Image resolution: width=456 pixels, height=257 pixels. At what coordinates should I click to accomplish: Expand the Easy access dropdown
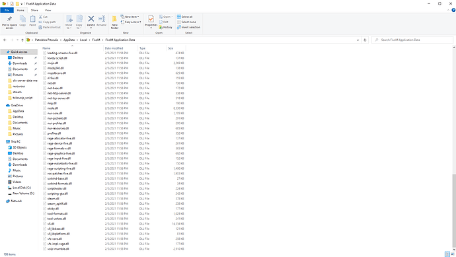click(x=131, y=22)
